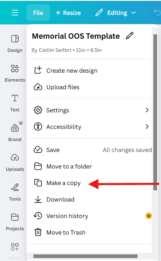Viewport: 161px width, 261px height.
Task: Click the undo arrow icon
Action: [157, 13]
